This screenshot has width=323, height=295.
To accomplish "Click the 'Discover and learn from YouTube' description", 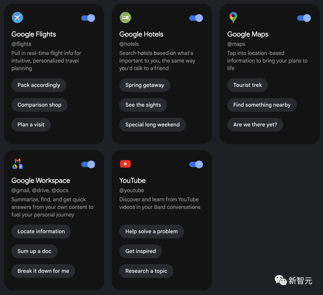I will [160, 203].
